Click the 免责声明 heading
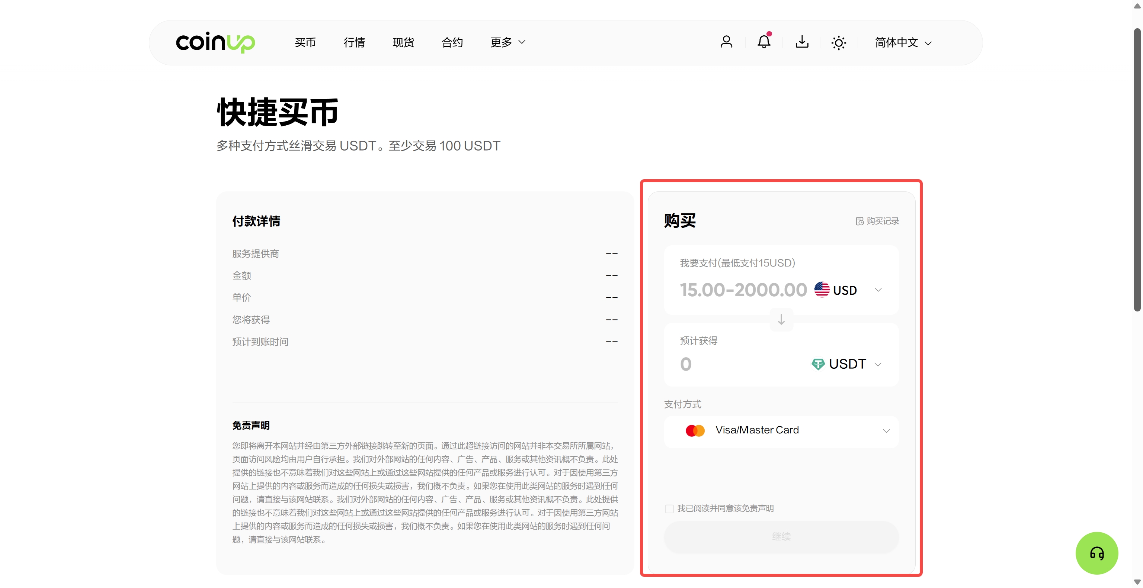Image resolution: width=1143 pixels, height=588 pixels. [x=251, y=425]
